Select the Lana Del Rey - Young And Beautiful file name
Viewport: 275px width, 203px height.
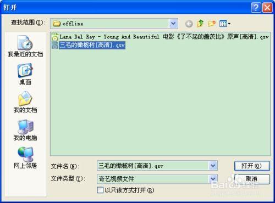pyautogui.click(x=164, y=37)
